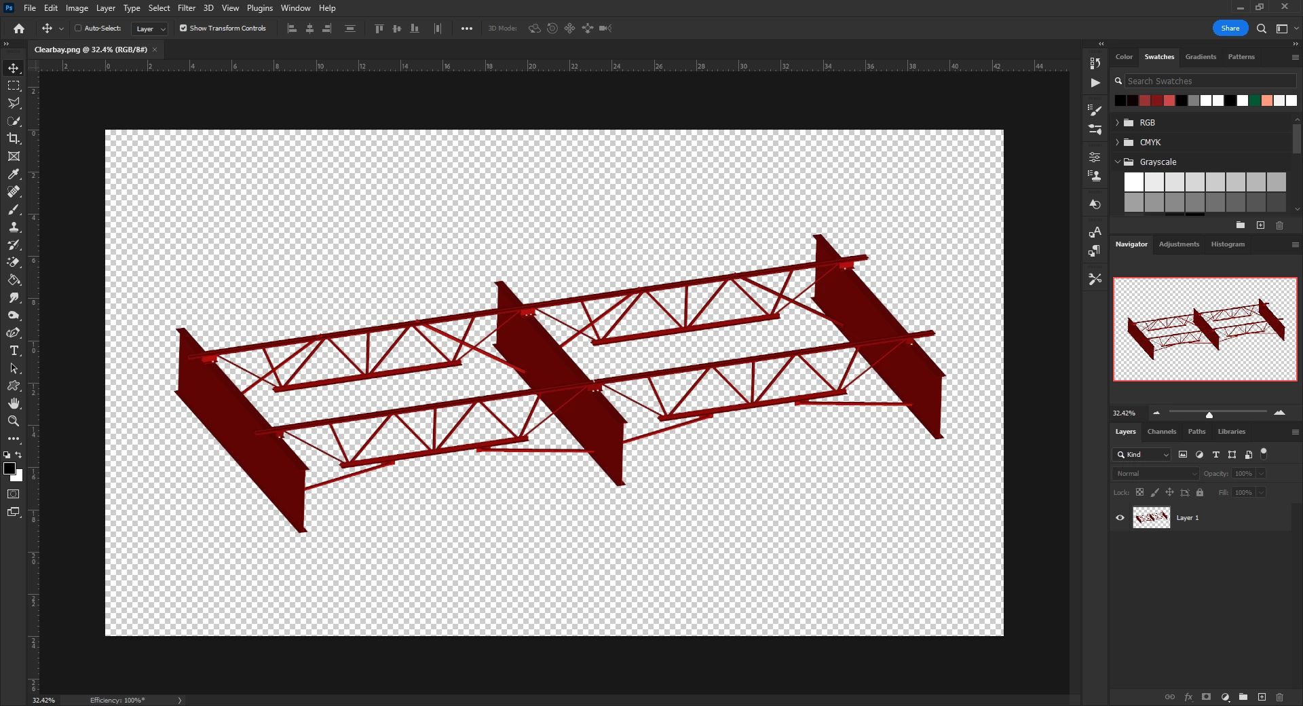Align left edges in options bar
This screenshot has width=1303, height=706.
(292, 29)
